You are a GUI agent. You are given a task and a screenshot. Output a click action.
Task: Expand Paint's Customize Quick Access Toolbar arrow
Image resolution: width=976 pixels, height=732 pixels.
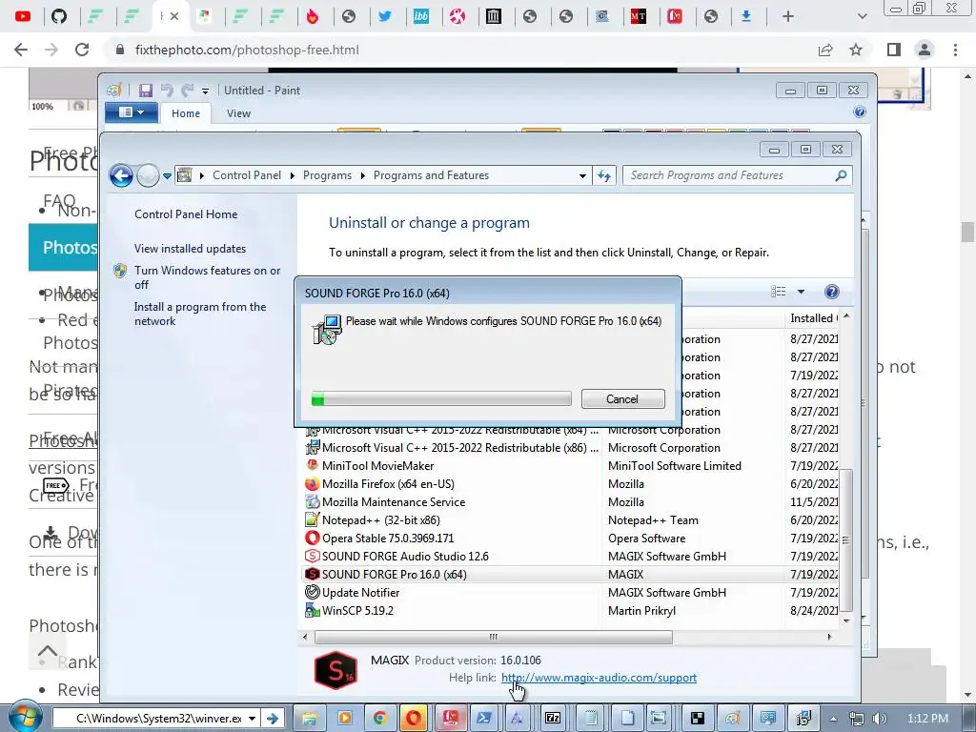point(205,91)
